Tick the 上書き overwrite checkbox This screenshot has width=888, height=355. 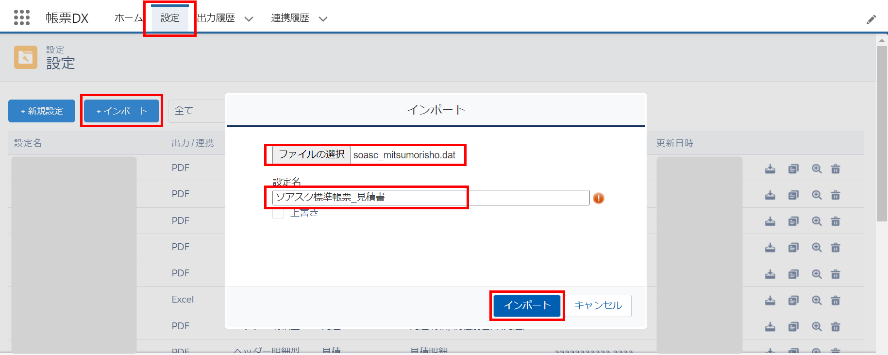[278, 213]
